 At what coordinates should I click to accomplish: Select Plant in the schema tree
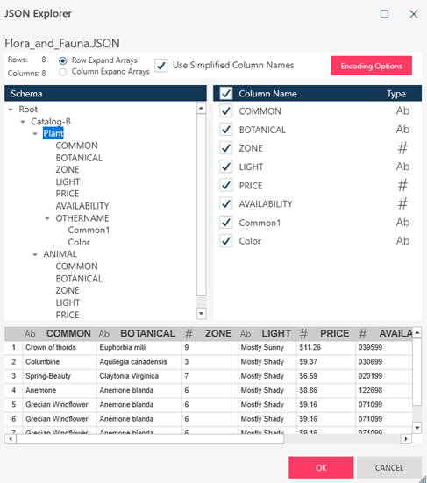53,133
